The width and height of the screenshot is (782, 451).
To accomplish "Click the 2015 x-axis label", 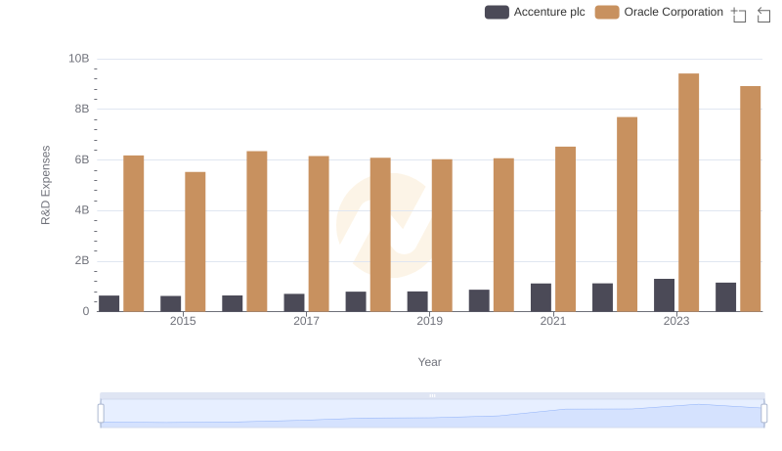I will click(183, 321).
